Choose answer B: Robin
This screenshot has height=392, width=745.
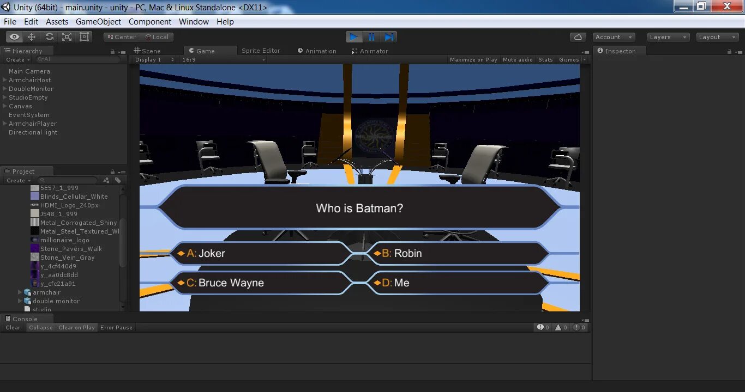(458, 253)
